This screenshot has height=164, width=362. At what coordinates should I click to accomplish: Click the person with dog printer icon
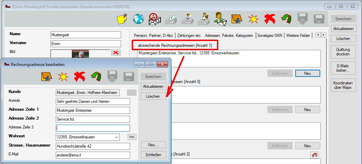coord(204,19)
